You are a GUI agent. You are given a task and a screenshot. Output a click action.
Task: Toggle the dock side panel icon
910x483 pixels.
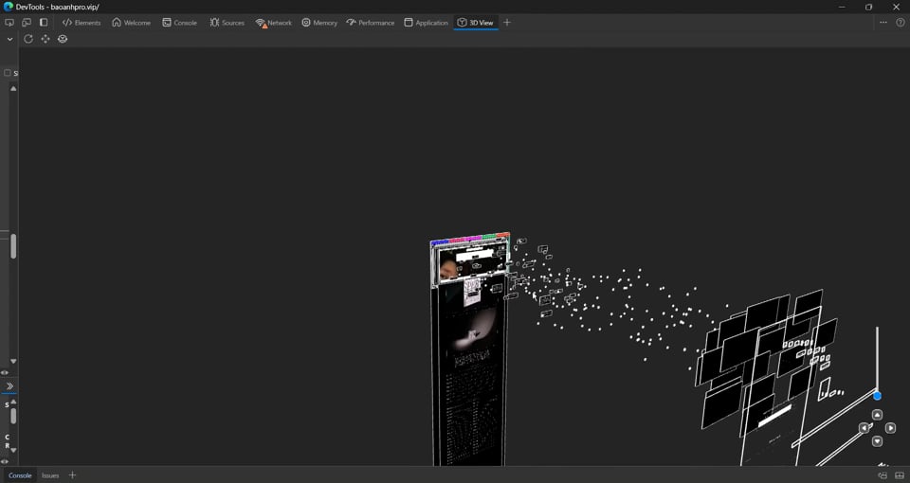coord(44,23)
